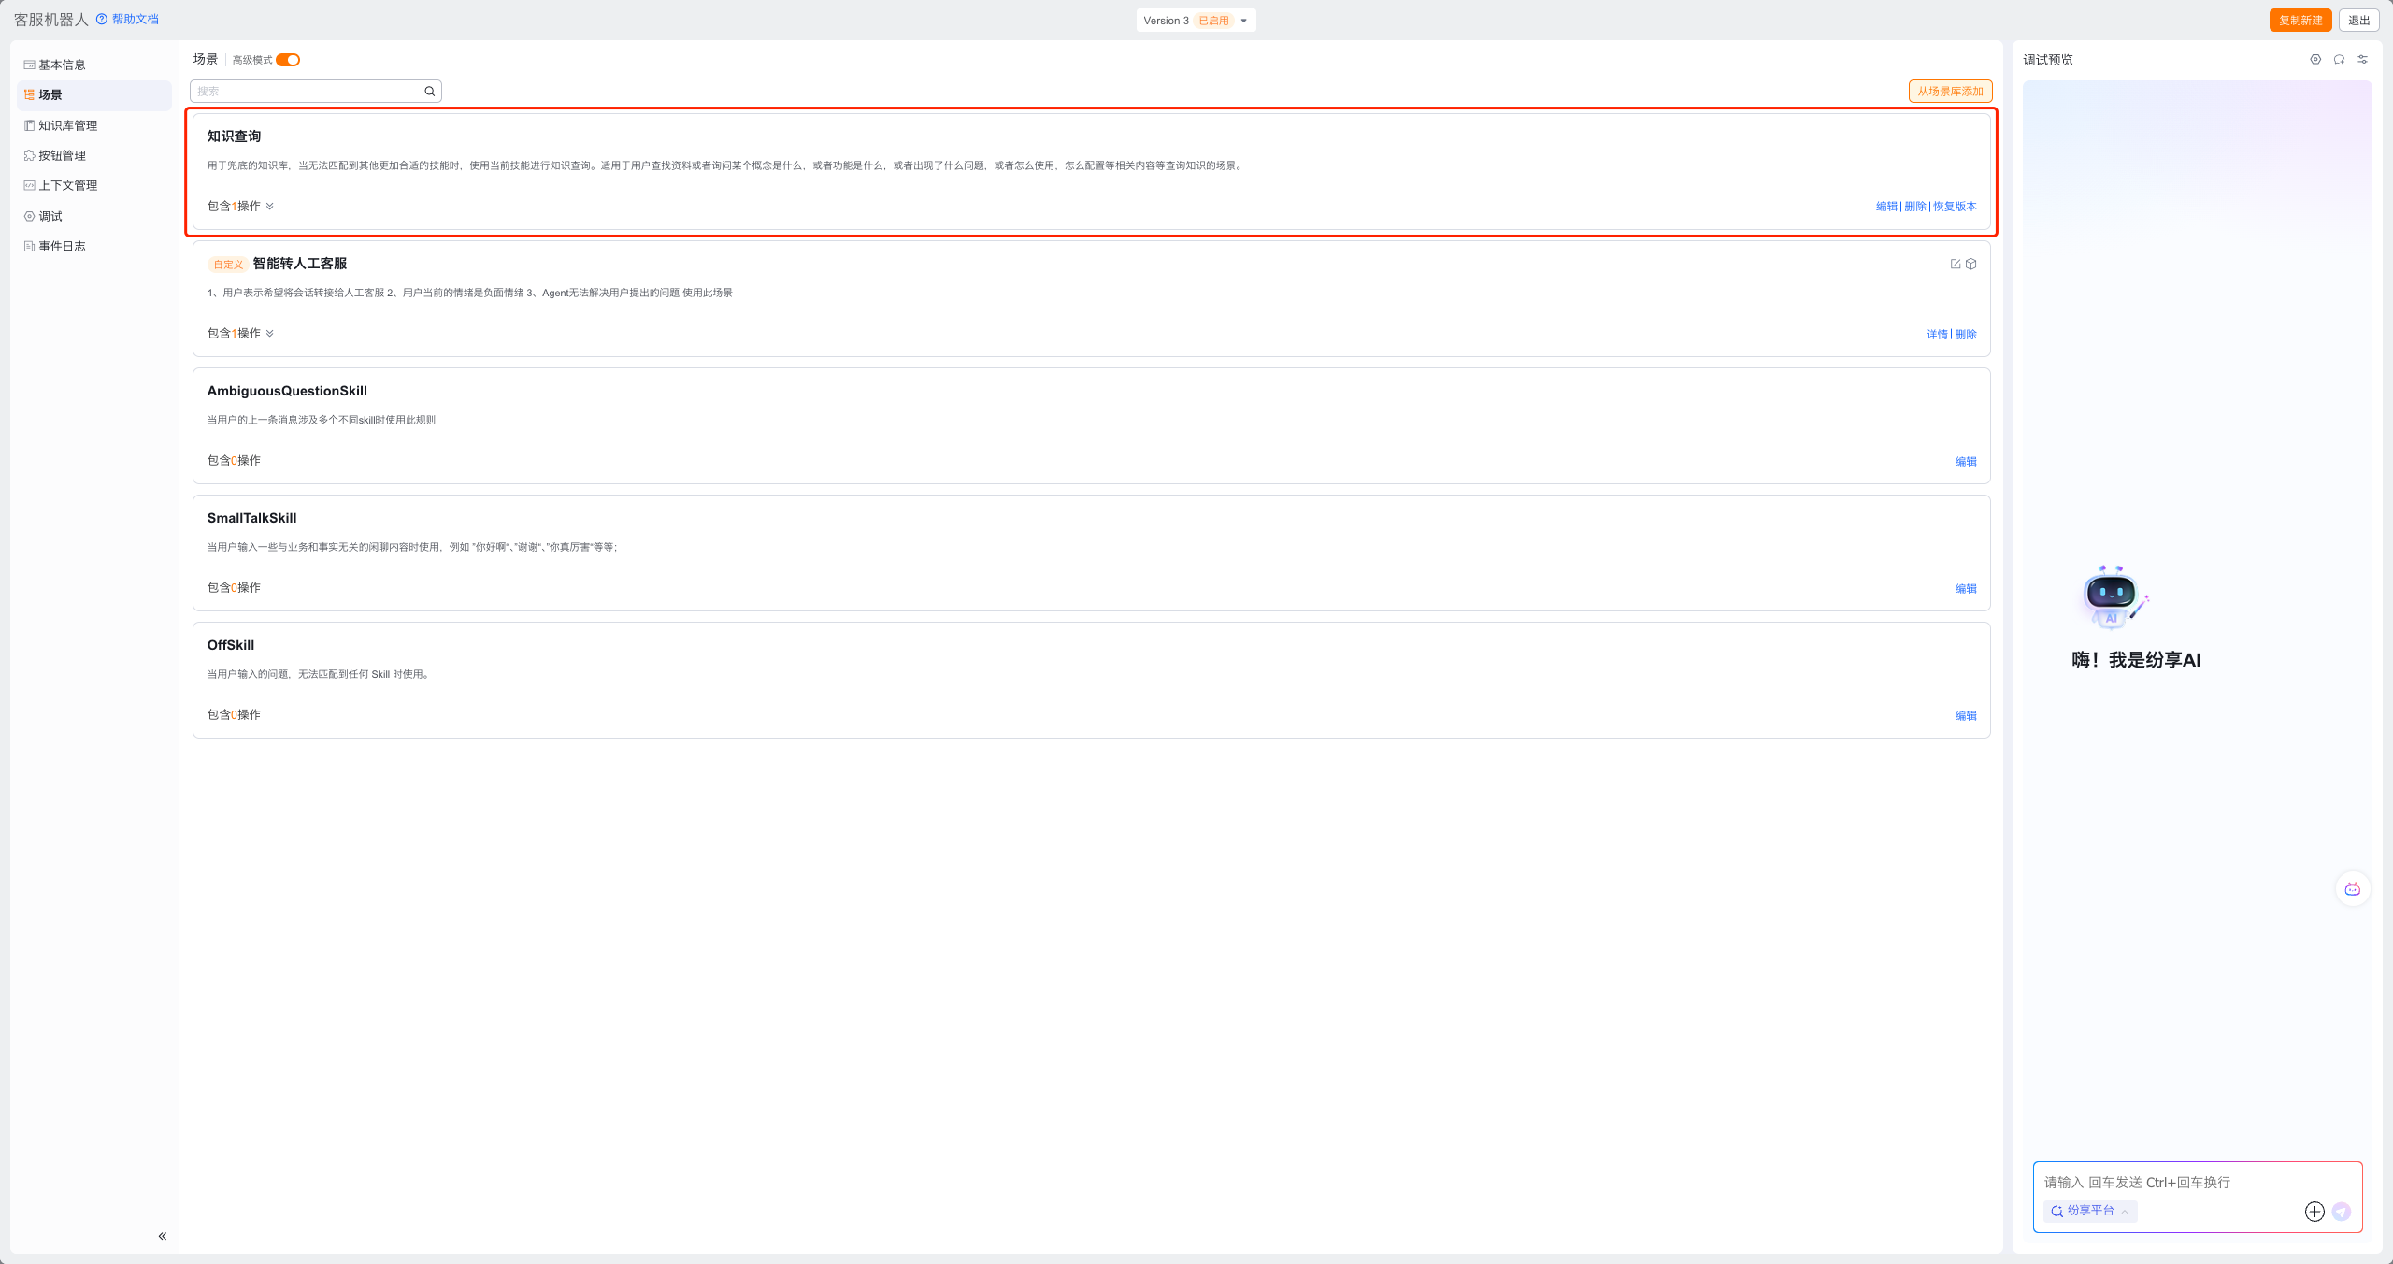The image size is (2393, 1264).
Task: Click the 复制新建 button
Action: (2300, 21)
